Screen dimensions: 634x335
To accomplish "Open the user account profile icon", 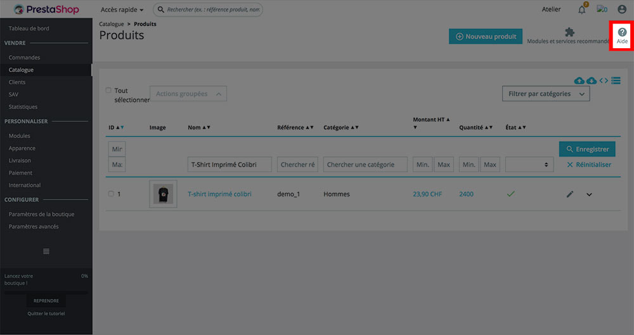I will point(621,9).
